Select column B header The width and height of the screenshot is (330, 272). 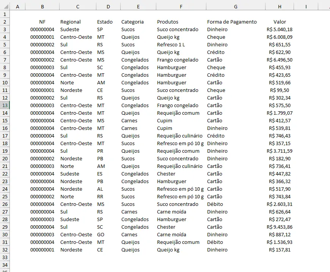coord(42,7)
